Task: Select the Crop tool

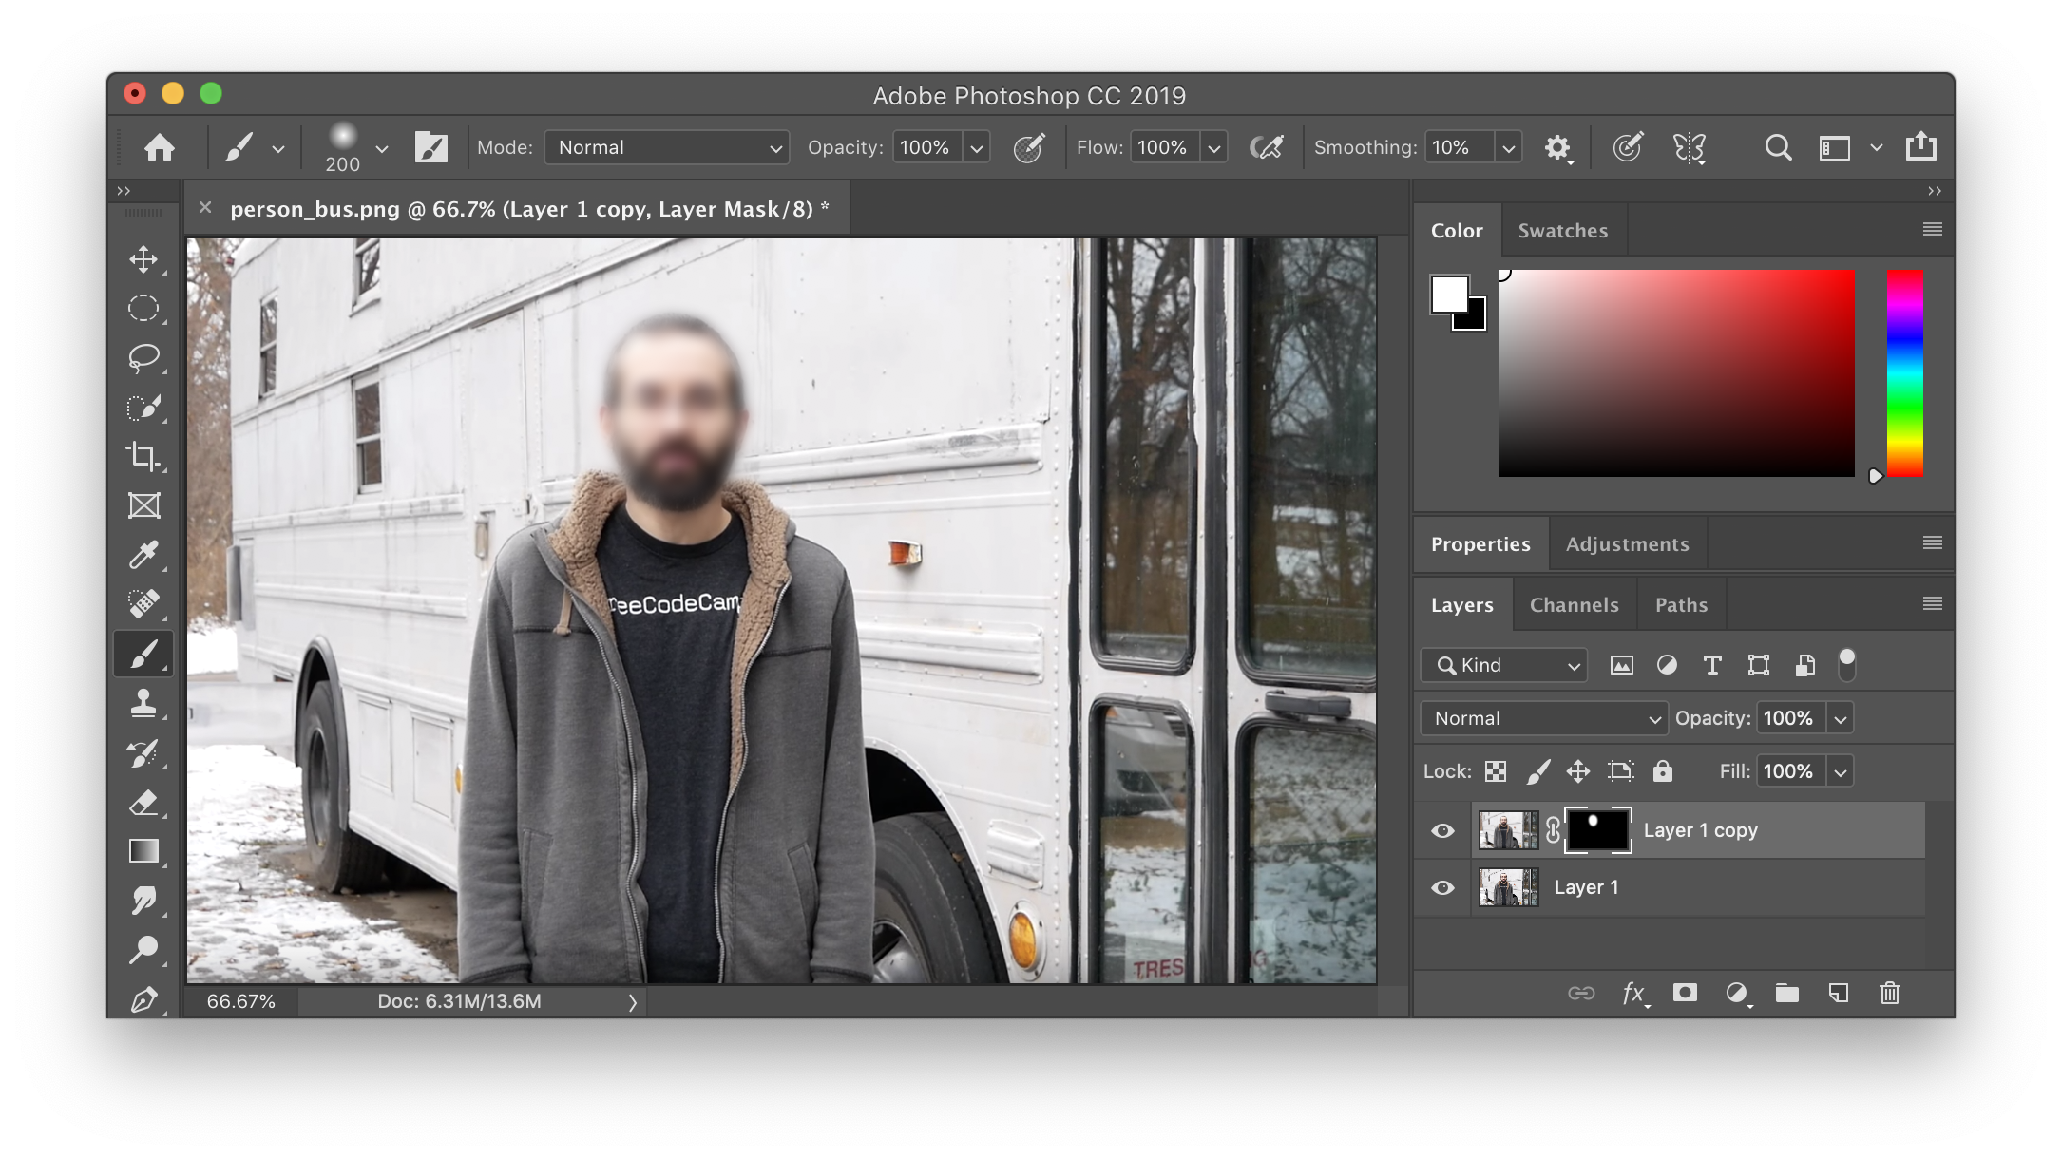Action: coord(142,456)
